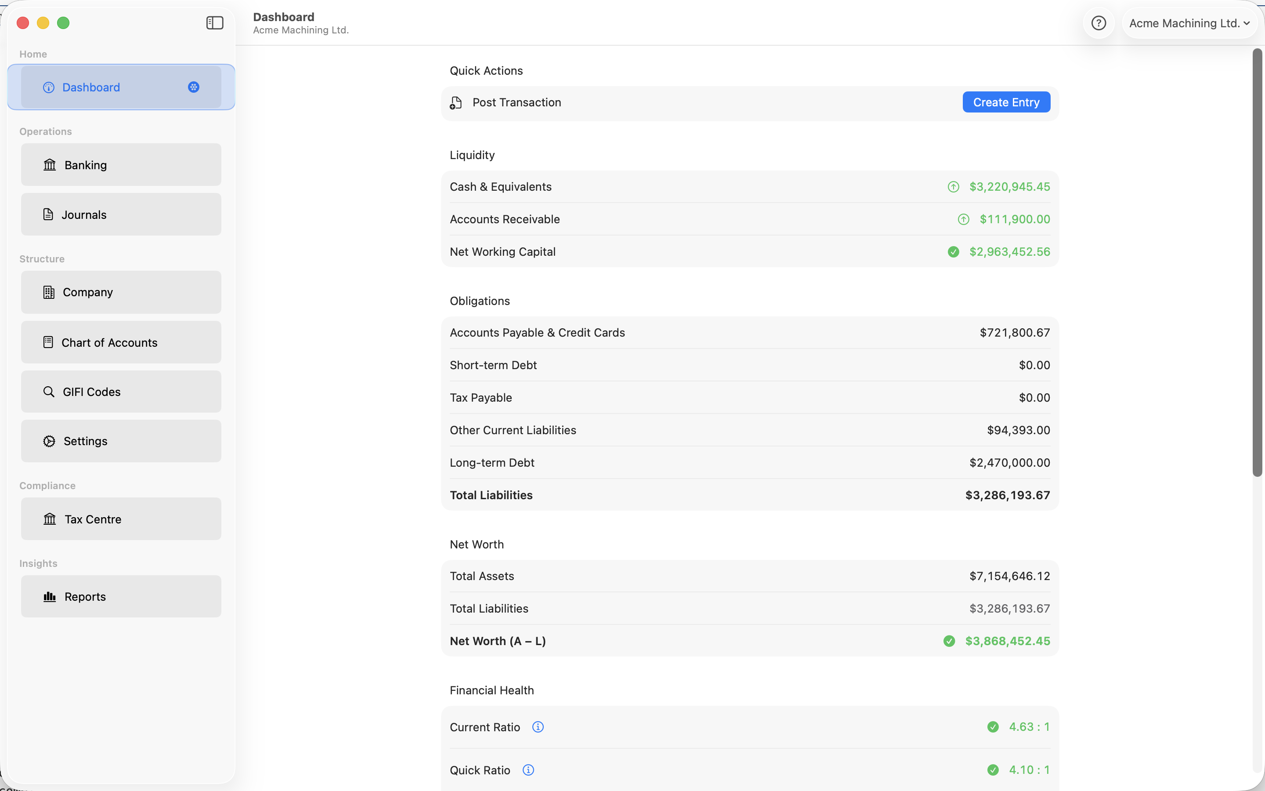Click the green check beside Net Working Capital
The height and width of the screenshot is (791, 1265).
(954, 252)
